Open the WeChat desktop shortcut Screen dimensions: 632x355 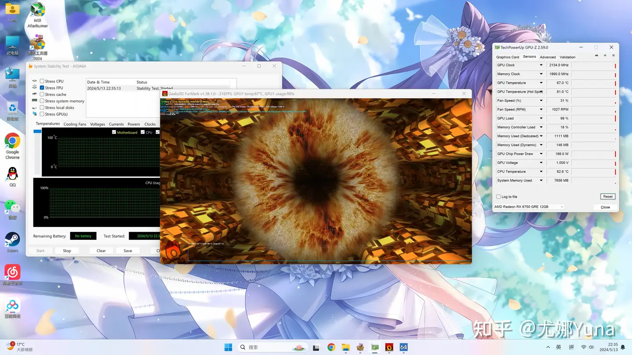[x=12, y=209]
